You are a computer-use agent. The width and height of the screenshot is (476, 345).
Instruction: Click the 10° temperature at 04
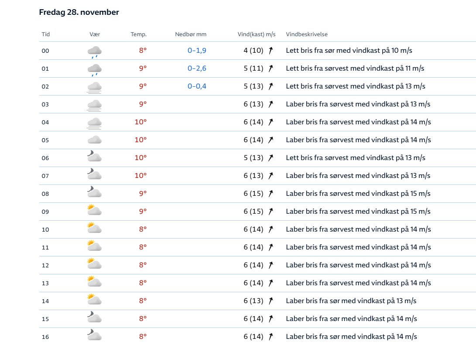pos(140,122)
